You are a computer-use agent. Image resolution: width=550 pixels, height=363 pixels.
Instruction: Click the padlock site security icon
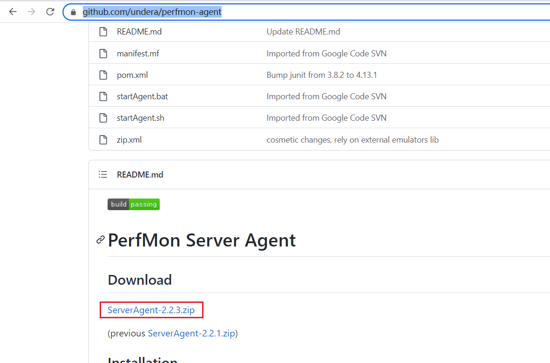pyautogui.click(x=73, y=12)
